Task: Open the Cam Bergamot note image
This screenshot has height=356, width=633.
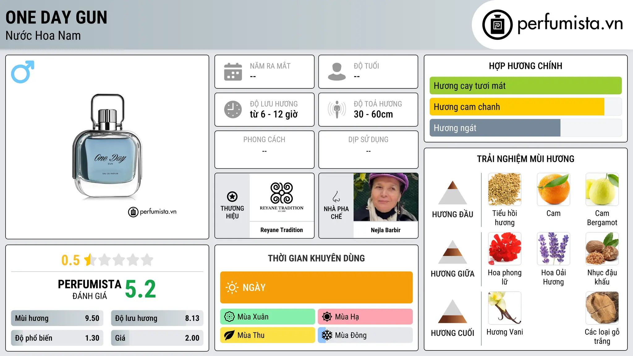Action: point(602,189)
